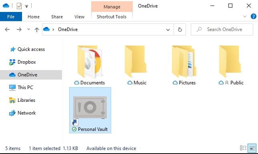Click 'Available on this device' status text
Image resolution: width=258 pixels, height=154 pixels.
pos(111,148)
